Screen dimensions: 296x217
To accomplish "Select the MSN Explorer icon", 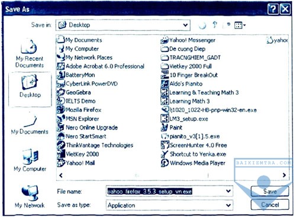I will [x=61, y=119].
